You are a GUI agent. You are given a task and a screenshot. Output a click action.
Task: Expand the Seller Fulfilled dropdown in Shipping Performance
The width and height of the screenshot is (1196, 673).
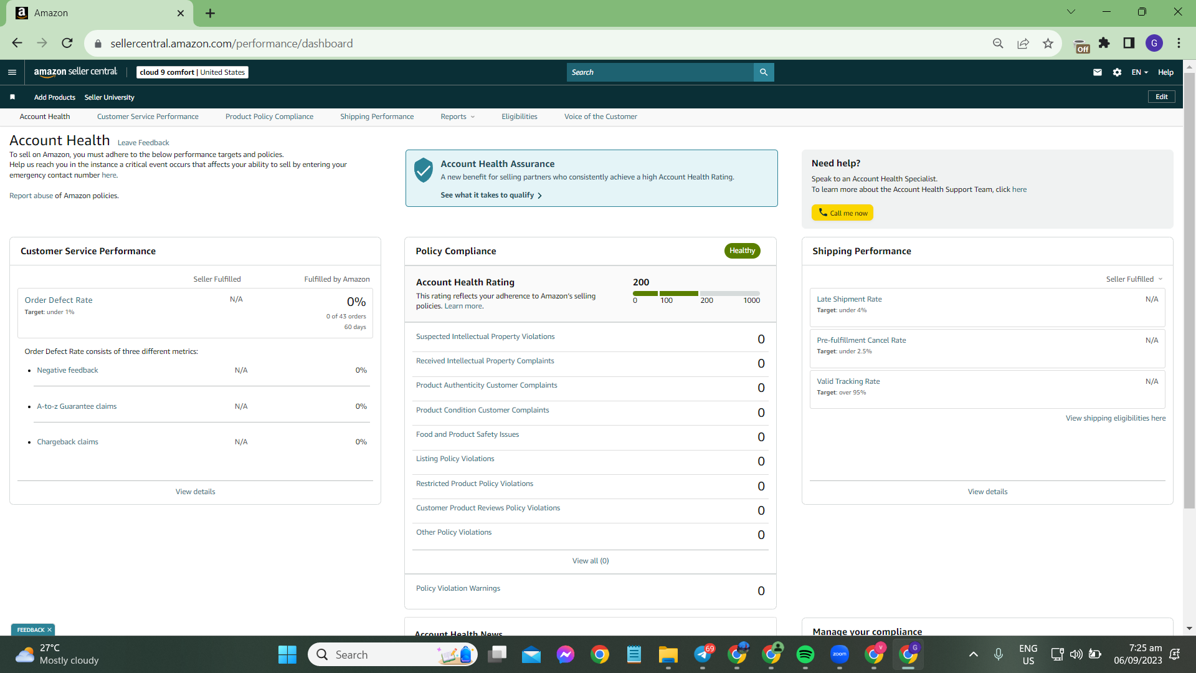1134,279
